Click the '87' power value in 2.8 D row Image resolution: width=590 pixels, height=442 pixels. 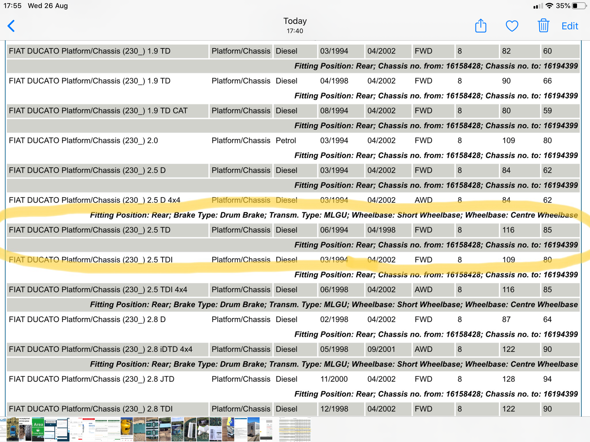pyautogui.click(x=506, y=319)
